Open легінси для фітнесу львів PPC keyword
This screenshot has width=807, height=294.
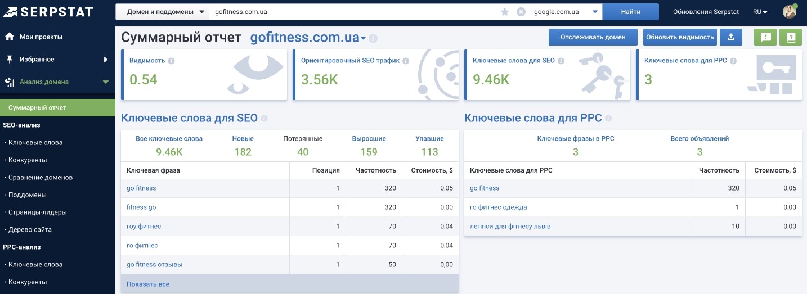tap(510, 226)
